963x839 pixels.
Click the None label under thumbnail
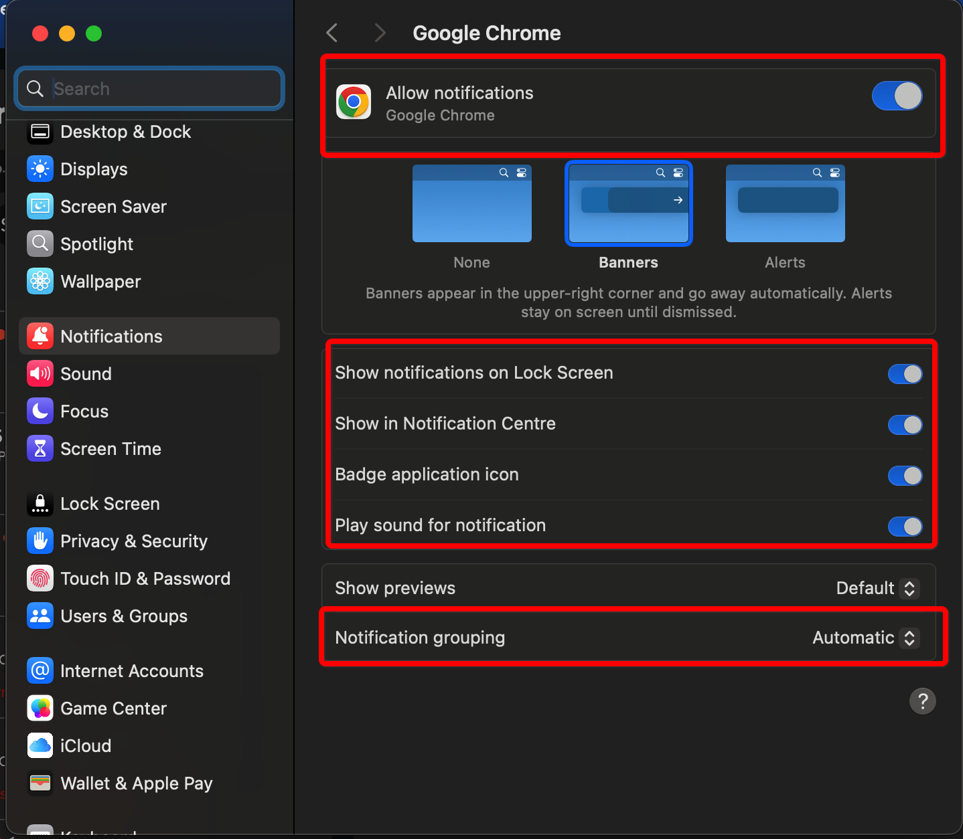click(471, 262)
